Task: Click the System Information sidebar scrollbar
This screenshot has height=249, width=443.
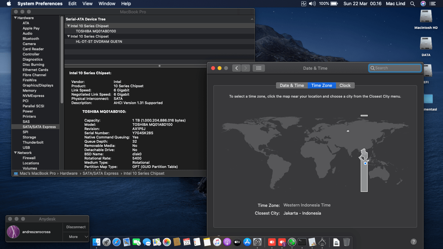Action: point(62,60)
